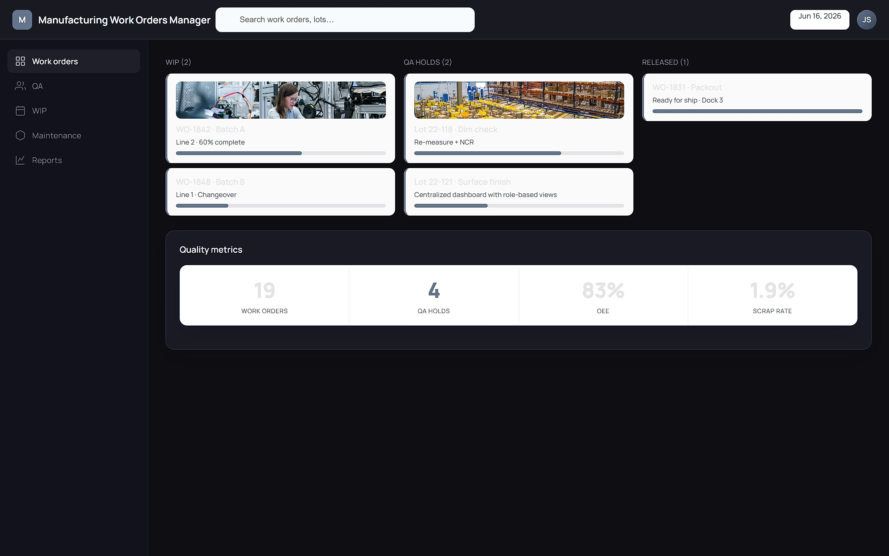
Task: Go to WIP in the sidebar
Action: [x=73, y=111]
